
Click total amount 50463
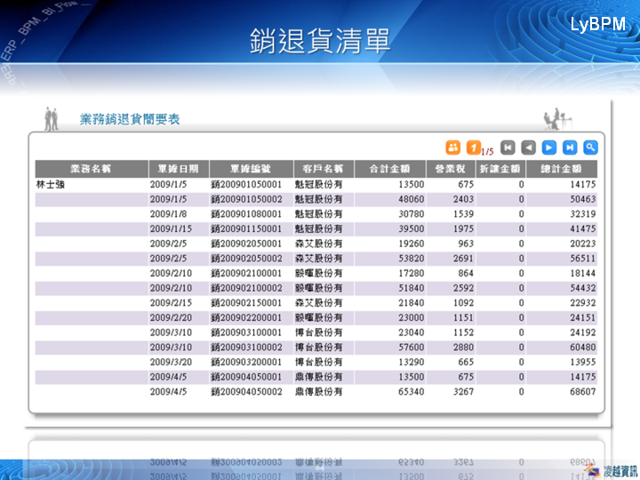pyautogui.click(x=583, y=199)
